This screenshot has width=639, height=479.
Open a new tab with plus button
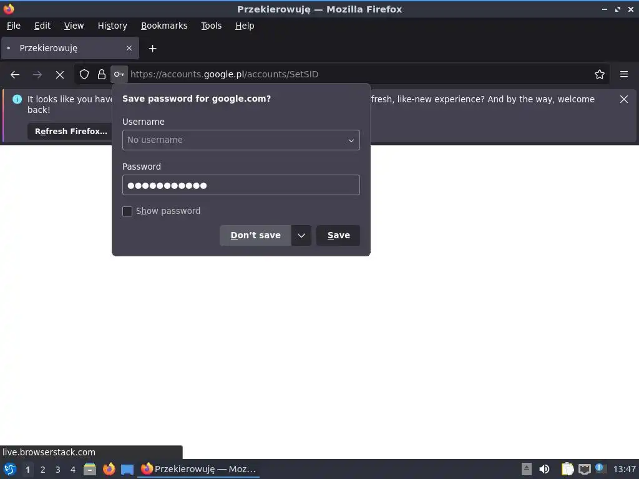click(152, 49)
